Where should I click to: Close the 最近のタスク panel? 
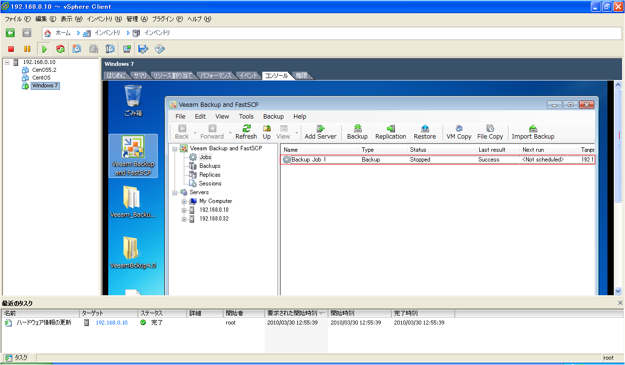(620, 303)
